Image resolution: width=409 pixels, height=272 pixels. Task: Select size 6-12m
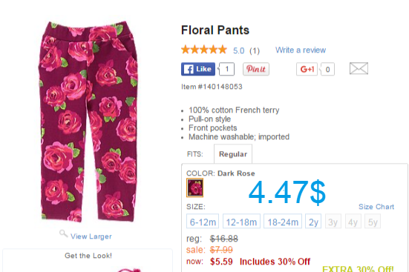click(203, 221)
